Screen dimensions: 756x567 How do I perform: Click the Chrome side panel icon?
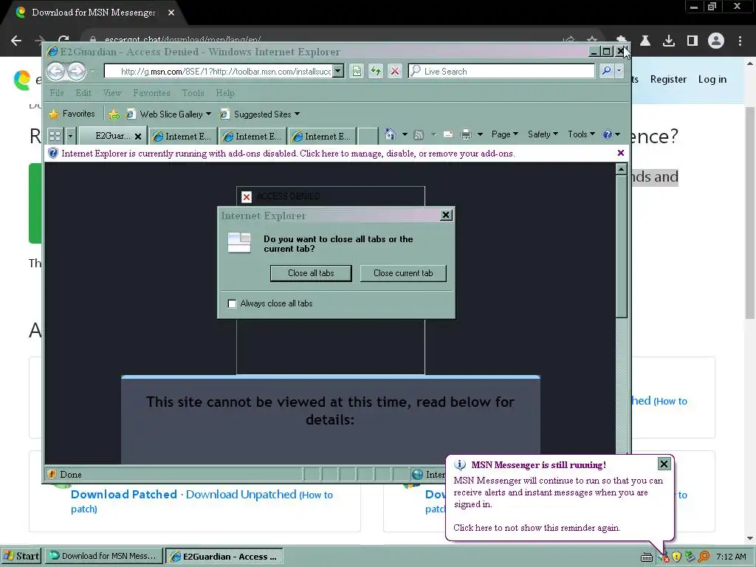pyautogui.click(x=693, y=41)
